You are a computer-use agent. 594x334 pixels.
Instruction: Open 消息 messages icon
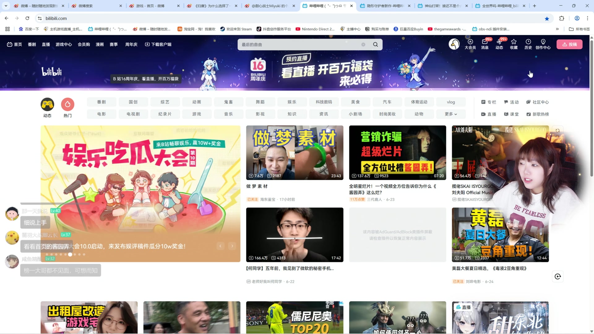[485, 44]
